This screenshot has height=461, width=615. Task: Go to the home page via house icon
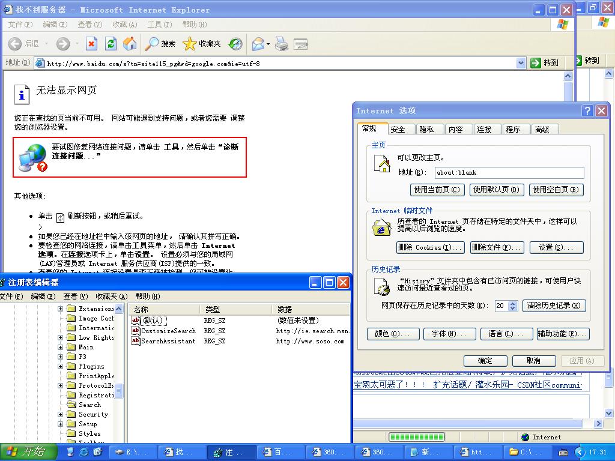(130, 44)
